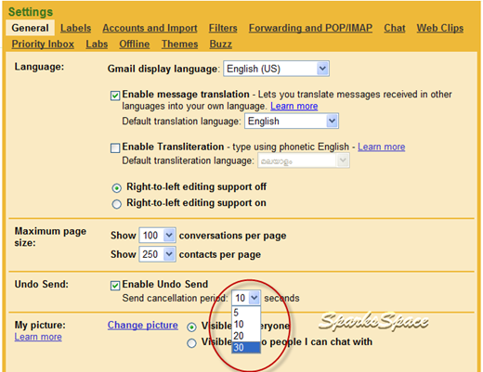Open the Buzz settings tab
The height and width of the screenshot is (372, 483).
coord(220,45)
